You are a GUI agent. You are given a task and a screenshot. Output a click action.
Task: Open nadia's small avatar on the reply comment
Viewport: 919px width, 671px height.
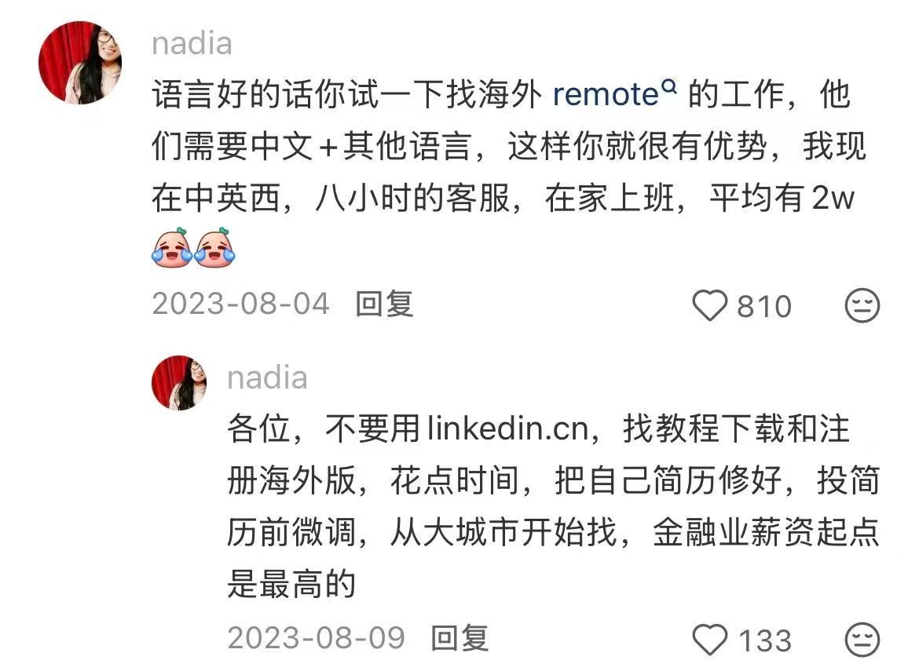point(179,382)
